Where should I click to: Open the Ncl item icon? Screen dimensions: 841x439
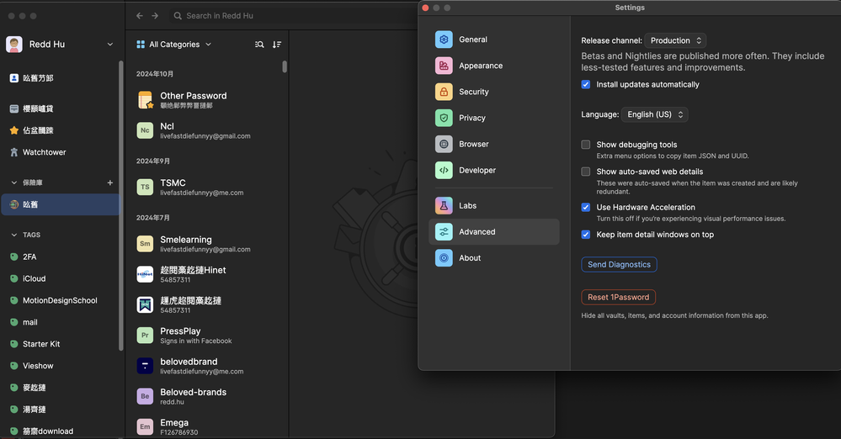point(145,130)
